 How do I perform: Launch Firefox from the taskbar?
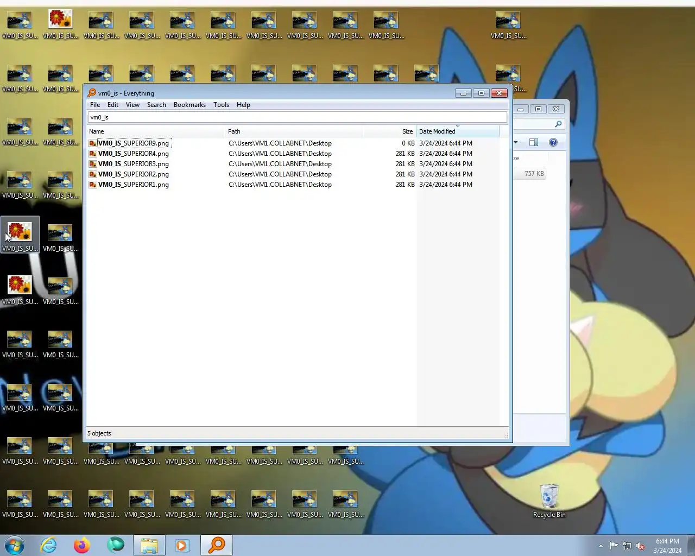[82, 545]
